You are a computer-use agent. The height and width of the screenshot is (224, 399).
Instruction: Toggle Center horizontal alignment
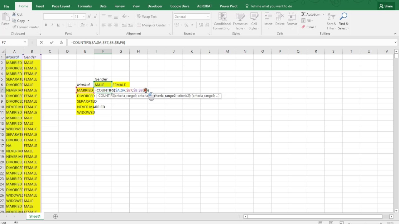pos(110,25)
